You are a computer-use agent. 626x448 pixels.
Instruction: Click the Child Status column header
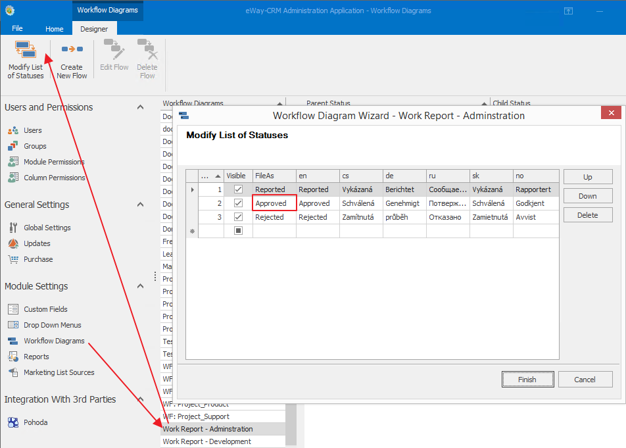pyautogui.click(x=512, y=103)
